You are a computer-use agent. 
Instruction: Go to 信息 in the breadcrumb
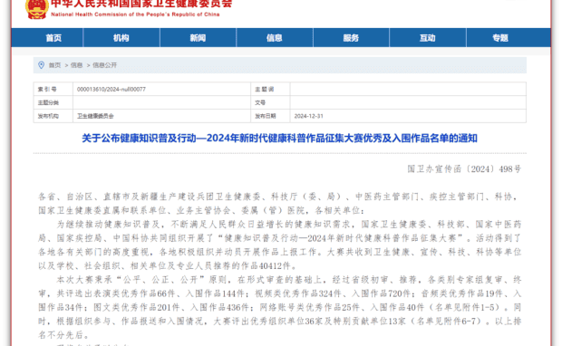click(77, 65)
